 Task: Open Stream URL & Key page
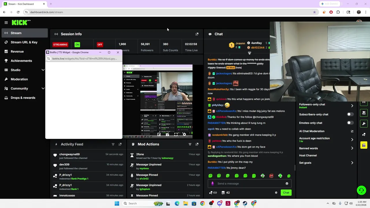[x=25, y=42]
